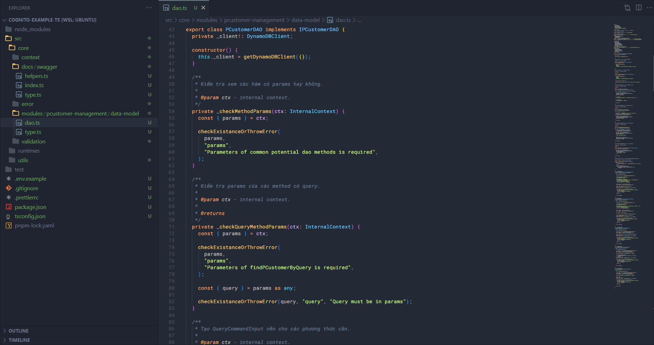This screenshot has height=345, width=654.
Task: Click the pcustomer-management breadcrumb segment
Action: 254,20
